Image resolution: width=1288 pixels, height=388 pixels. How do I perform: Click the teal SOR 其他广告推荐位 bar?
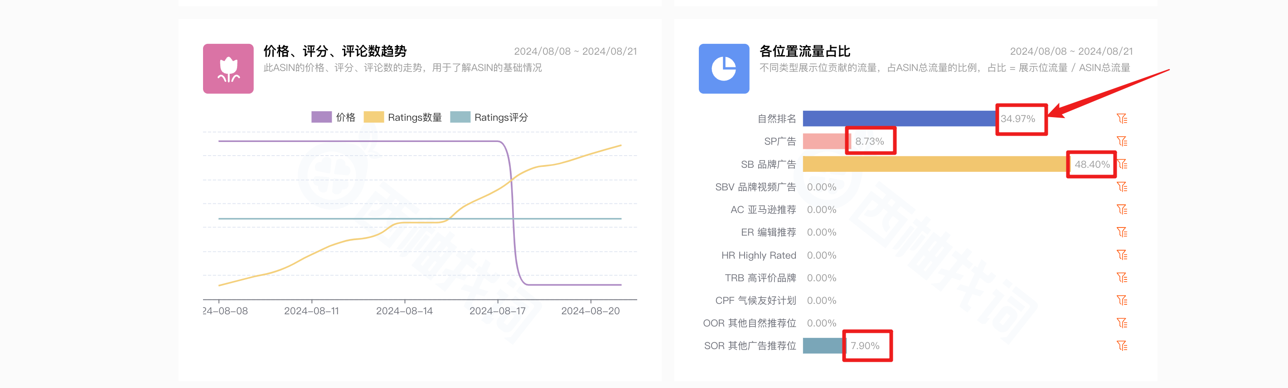(x=824, y=346)
